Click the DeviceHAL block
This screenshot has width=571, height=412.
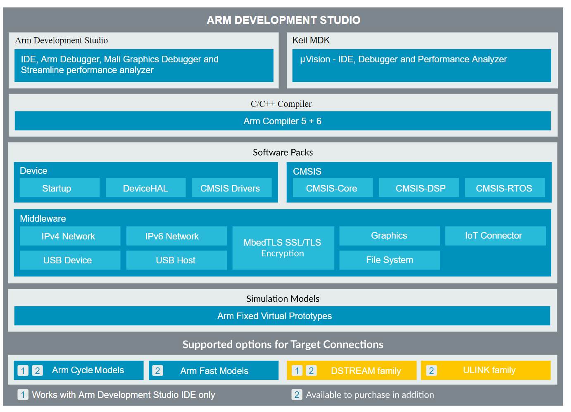[x=145, y=188]
